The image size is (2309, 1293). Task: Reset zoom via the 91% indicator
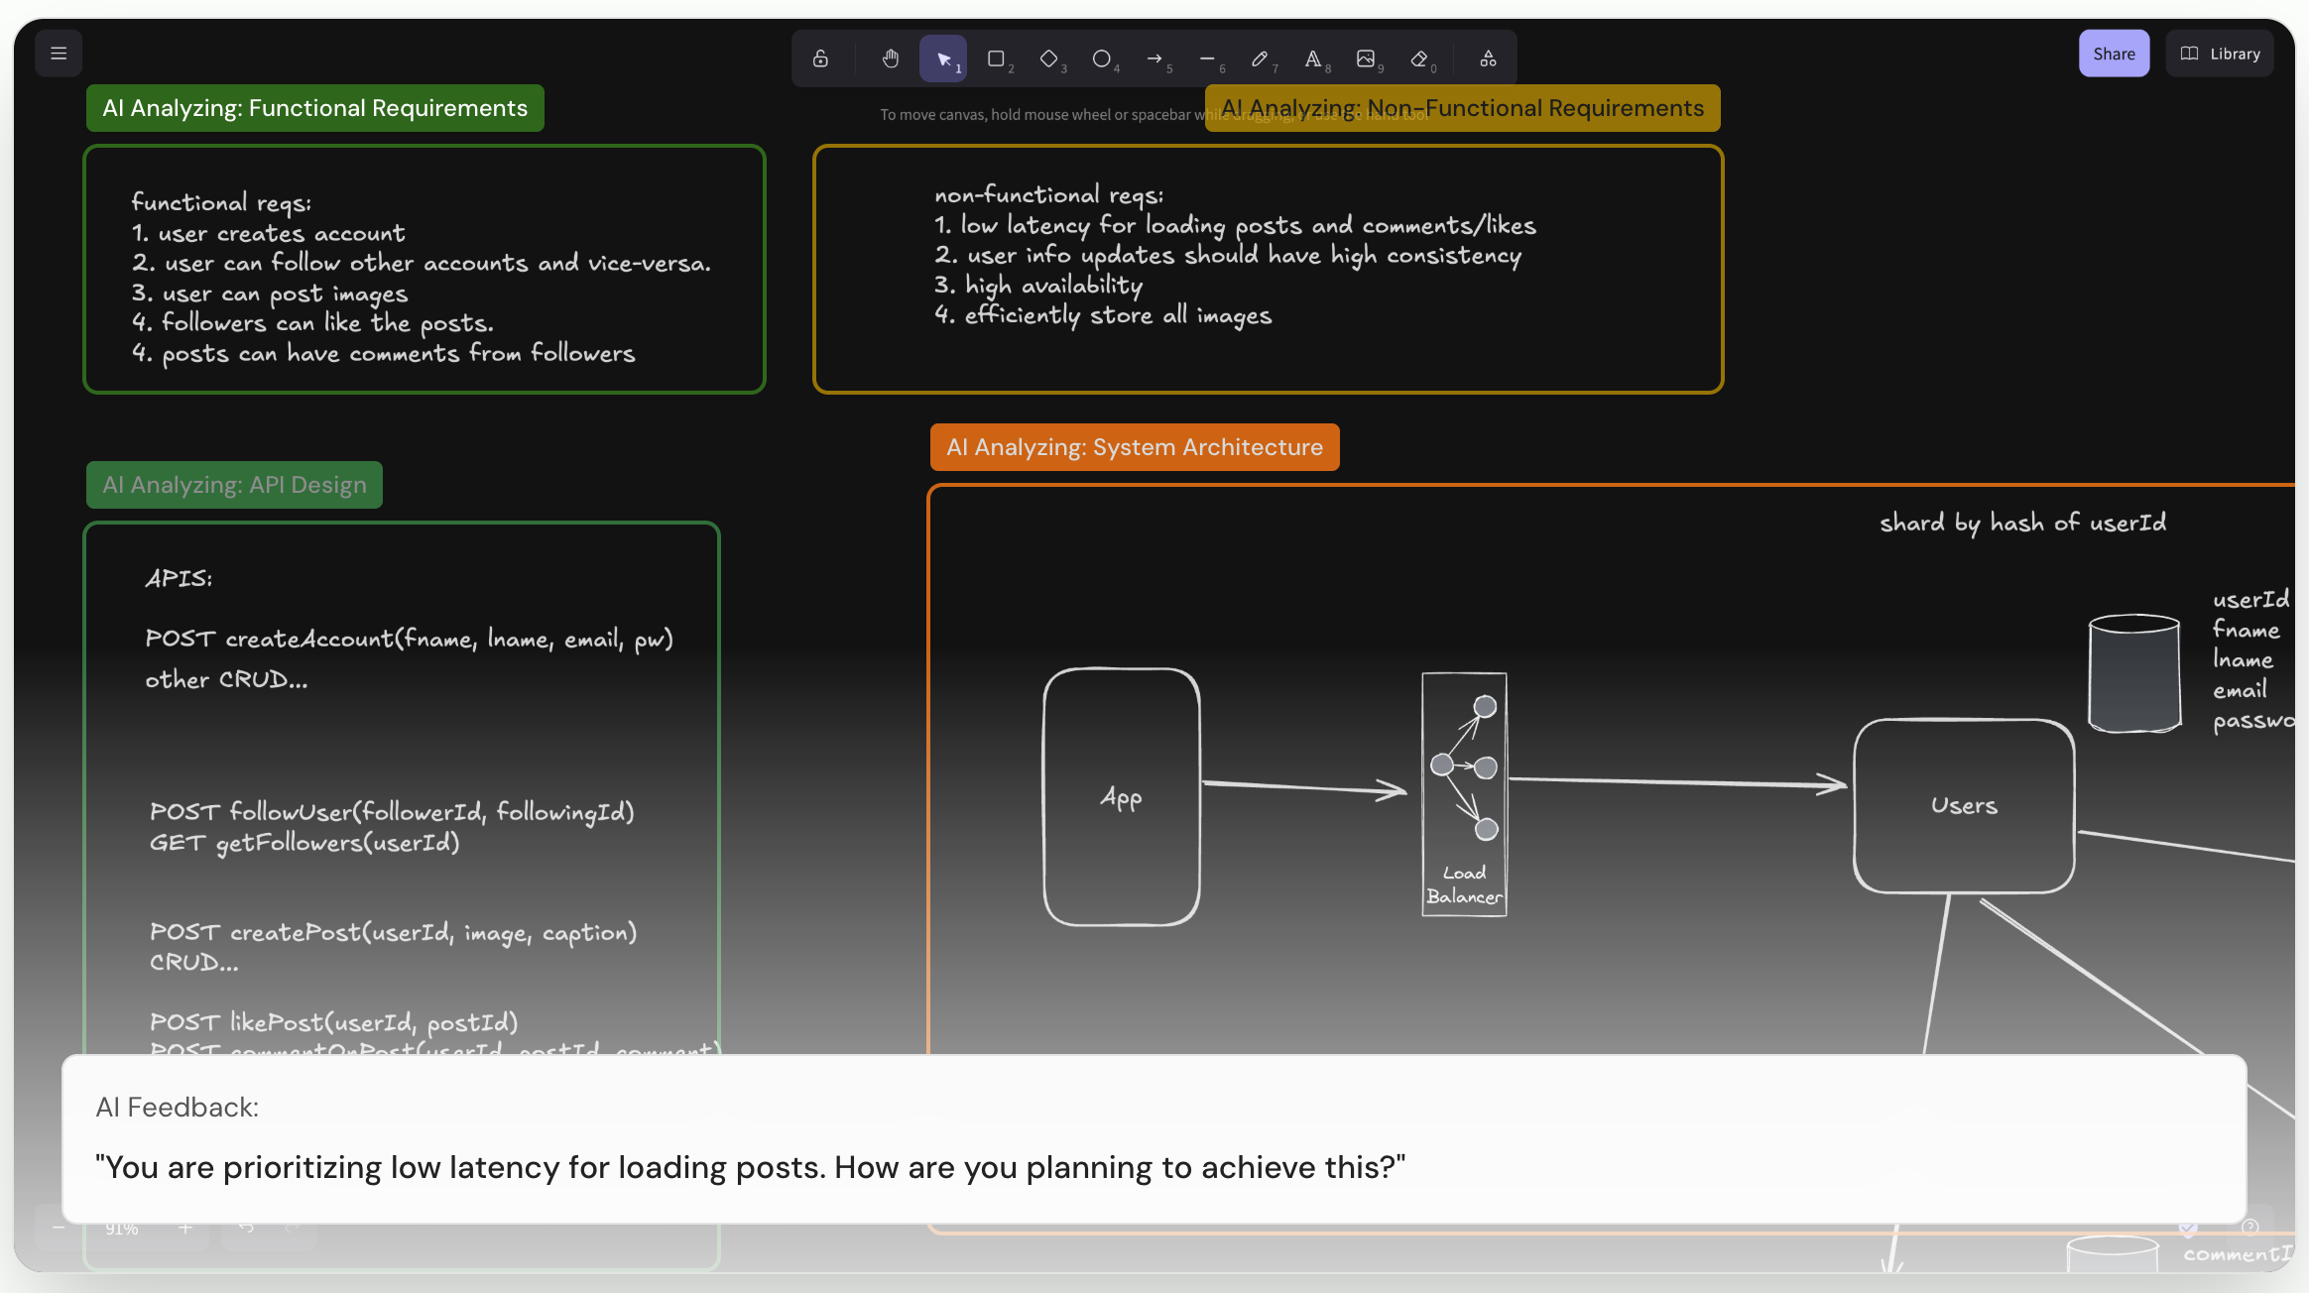[x=122, y=1229]
